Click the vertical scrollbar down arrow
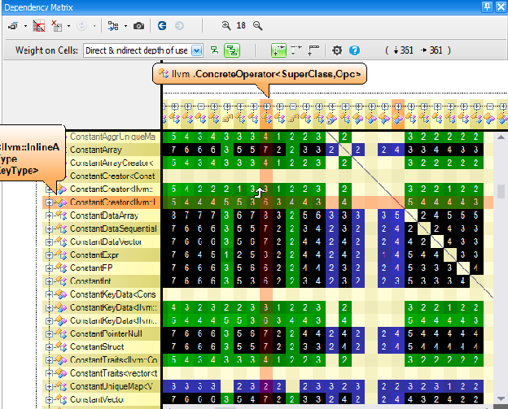The width and height of the screenshot is (508, 409). tap(501, 398)
